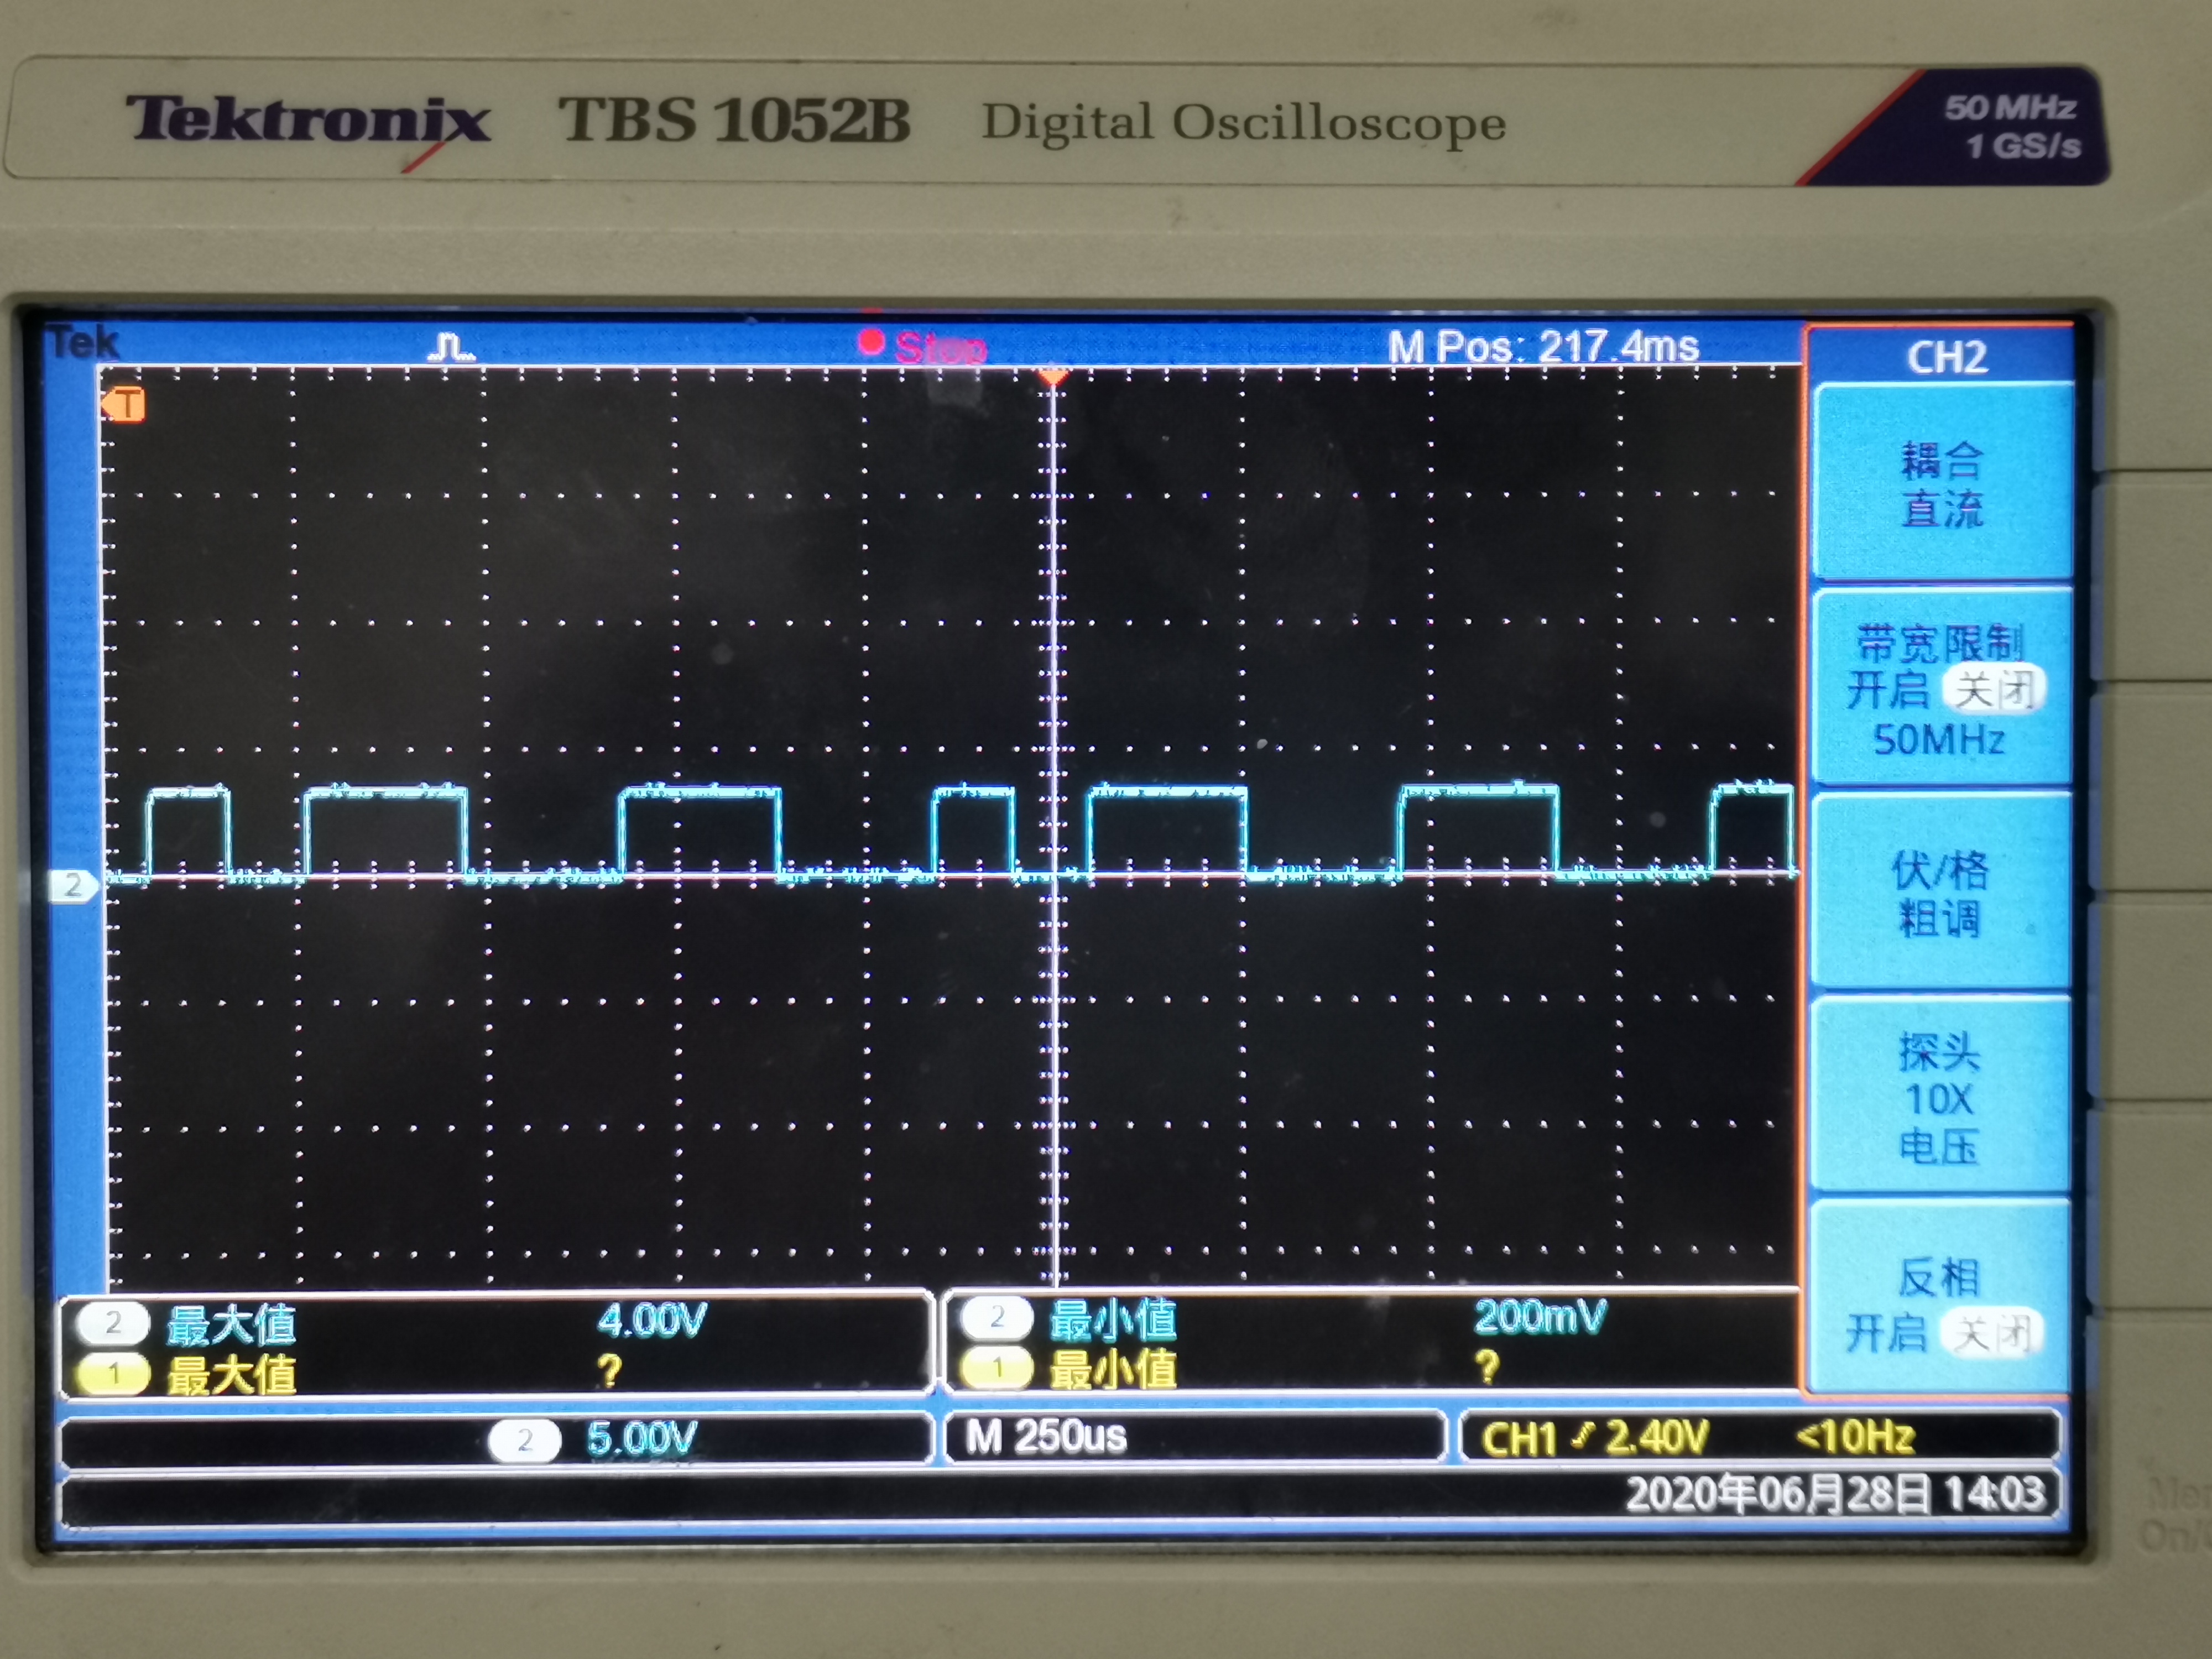The image size is (2212, 1659).
Task: Click the M 250us timebase readout
Action: [1046, 1437]
